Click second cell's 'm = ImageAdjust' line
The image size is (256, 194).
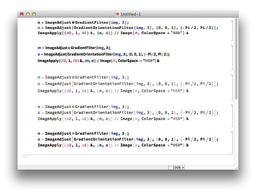click(x=74, y=48)
